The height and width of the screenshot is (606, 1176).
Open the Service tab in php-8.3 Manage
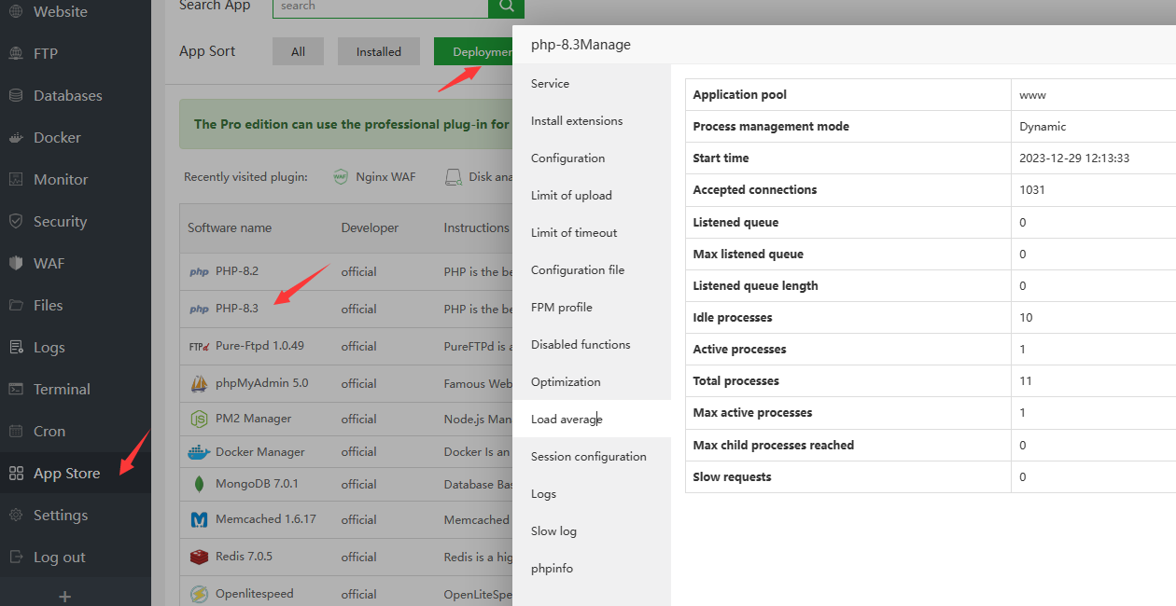[x=592, y=84]
